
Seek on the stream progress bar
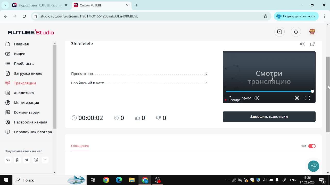coord(269,91)
